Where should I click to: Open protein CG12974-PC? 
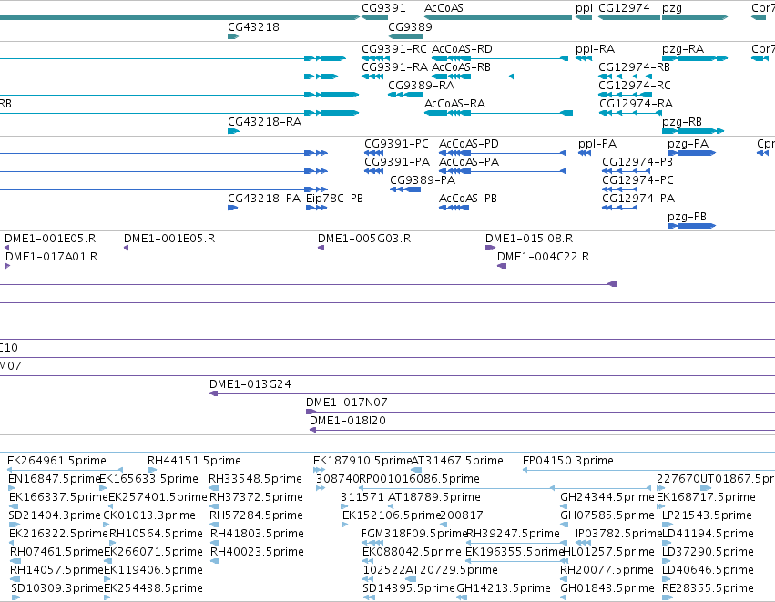click(x=637, y=180)
